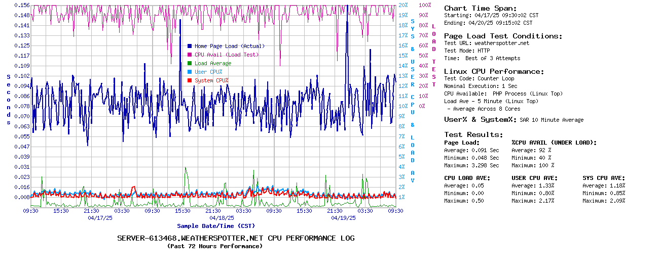Click the "Sample Date/Time (CST)" axis title

pyautogui.click(x=216, y=226)
